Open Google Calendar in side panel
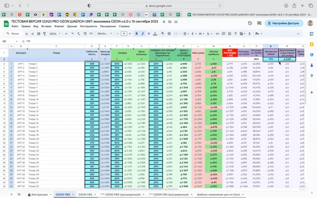Screen dimensions: 317x198 click(312, 34)
